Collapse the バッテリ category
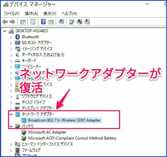The height and width of the screenshot is (157, 167). [11, 126]
